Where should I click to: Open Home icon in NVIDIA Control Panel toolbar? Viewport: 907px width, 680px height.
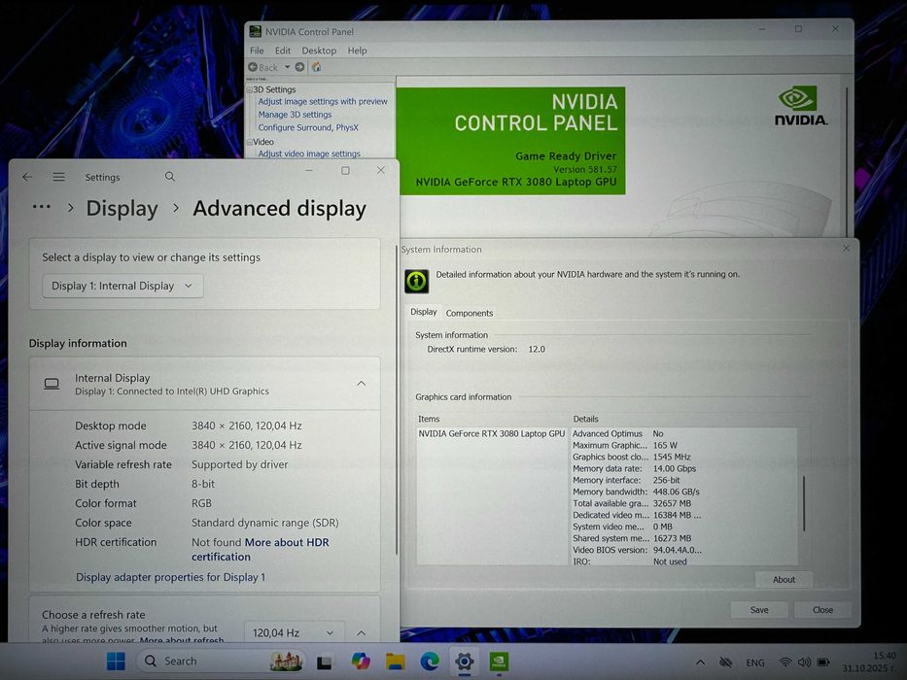tap(316, 67)
